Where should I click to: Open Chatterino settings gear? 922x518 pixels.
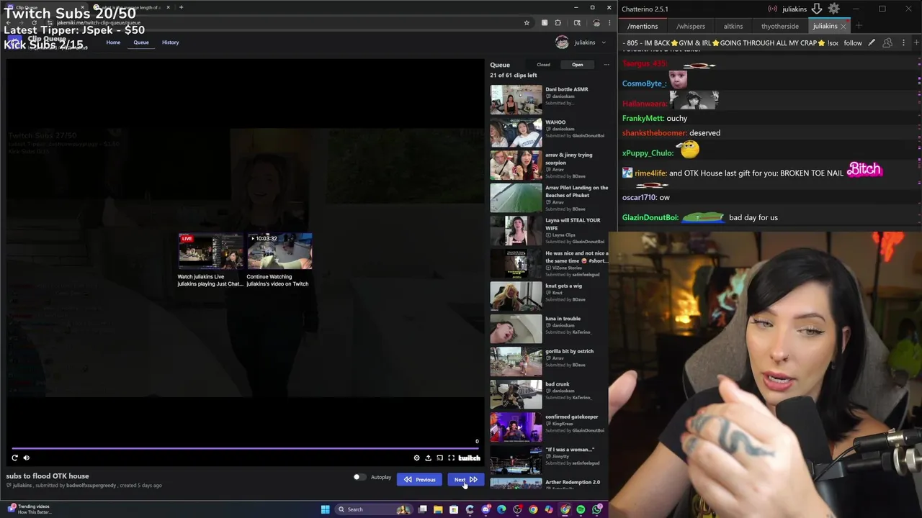coord(833,9)
